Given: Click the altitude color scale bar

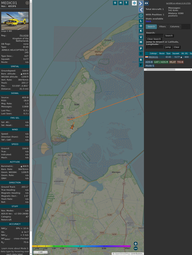Looking at the screenshot, I should click(x=81, y=246).
